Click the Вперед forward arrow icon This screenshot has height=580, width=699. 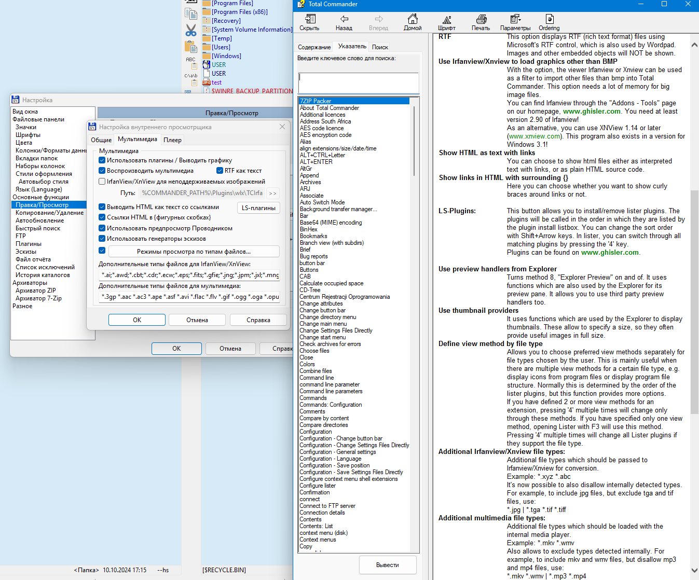coord(378,19)
